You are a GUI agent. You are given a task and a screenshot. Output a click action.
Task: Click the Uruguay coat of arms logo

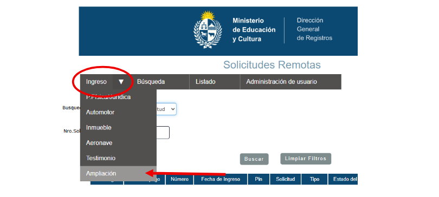coord(208,30)
